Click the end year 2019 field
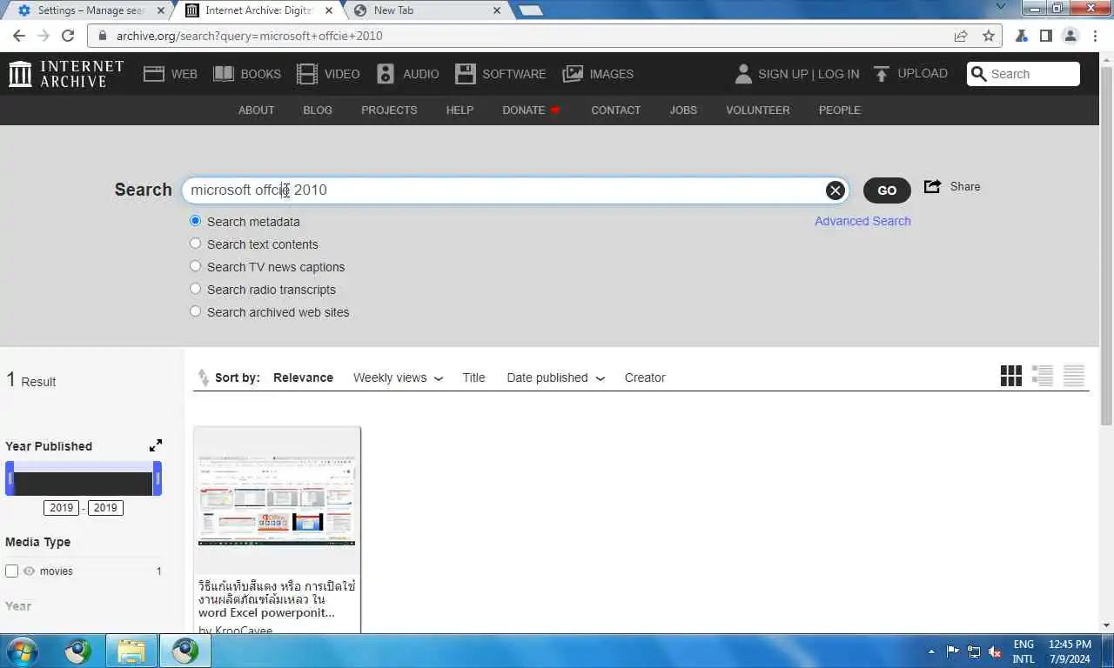This screenshot has height=668, width=1114. 105,508
